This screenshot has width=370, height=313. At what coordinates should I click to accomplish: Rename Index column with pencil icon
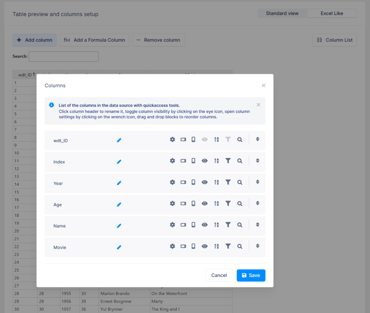coord(119,161)
